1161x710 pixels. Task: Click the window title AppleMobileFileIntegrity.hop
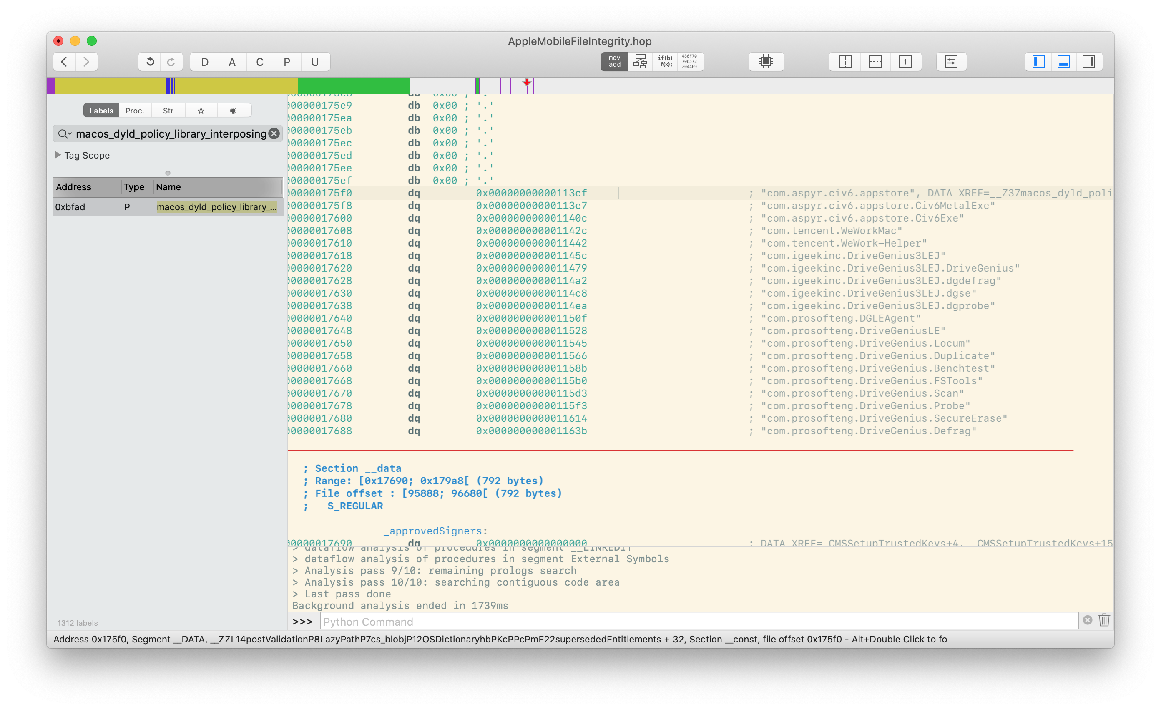tap(580, 41)
